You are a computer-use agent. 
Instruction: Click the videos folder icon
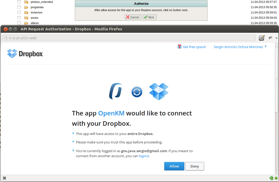[26, 23]
